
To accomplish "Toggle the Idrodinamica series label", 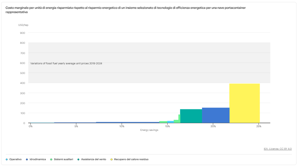I will point(38,159).
